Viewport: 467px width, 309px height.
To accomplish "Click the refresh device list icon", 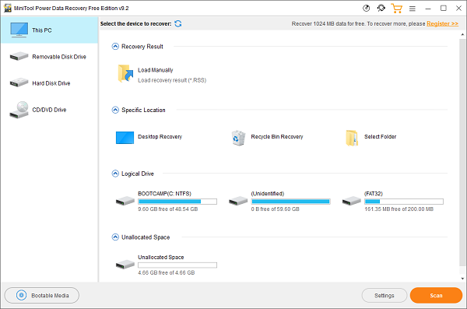I will 178,23.
